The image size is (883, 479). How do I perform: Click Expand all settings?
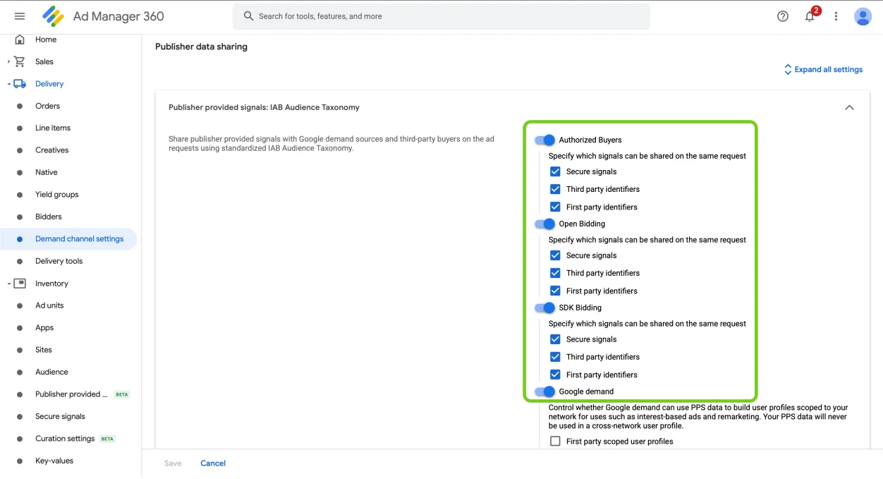pyautogui.click(x=829, y=70)
